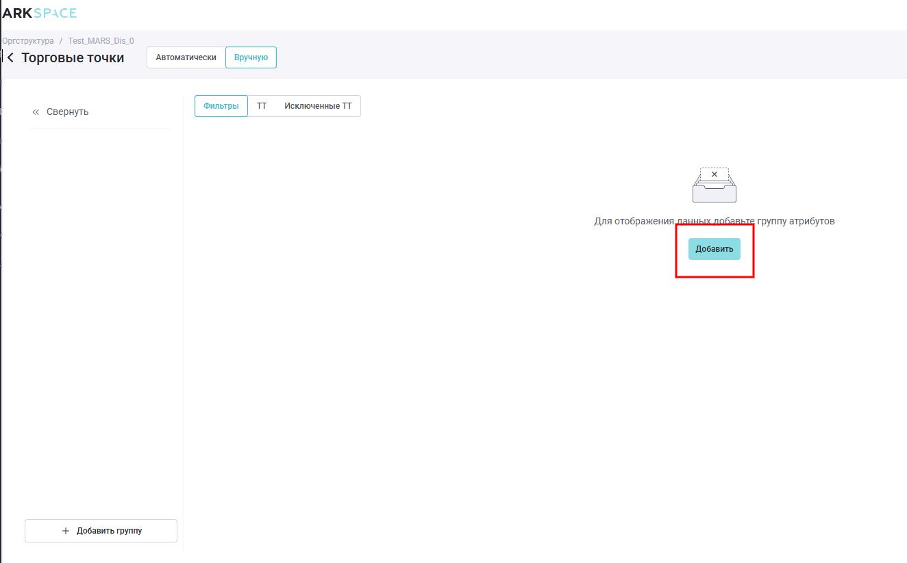Screen dimensions: 907x563
Task: Click the Торговые точки page heading
Action: coord(73,57)
